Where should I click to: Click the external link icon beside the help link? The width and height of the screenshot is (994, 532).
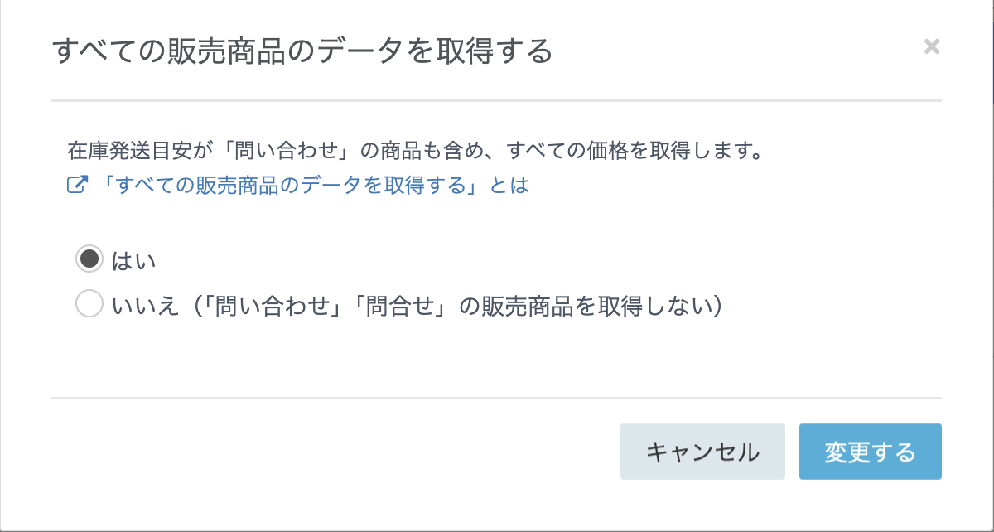(76, 186)
